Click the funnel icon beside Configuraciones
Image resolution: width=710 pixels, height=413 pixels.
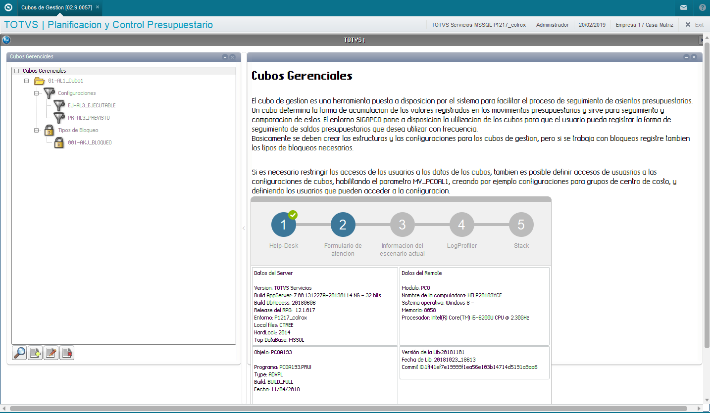49,92
